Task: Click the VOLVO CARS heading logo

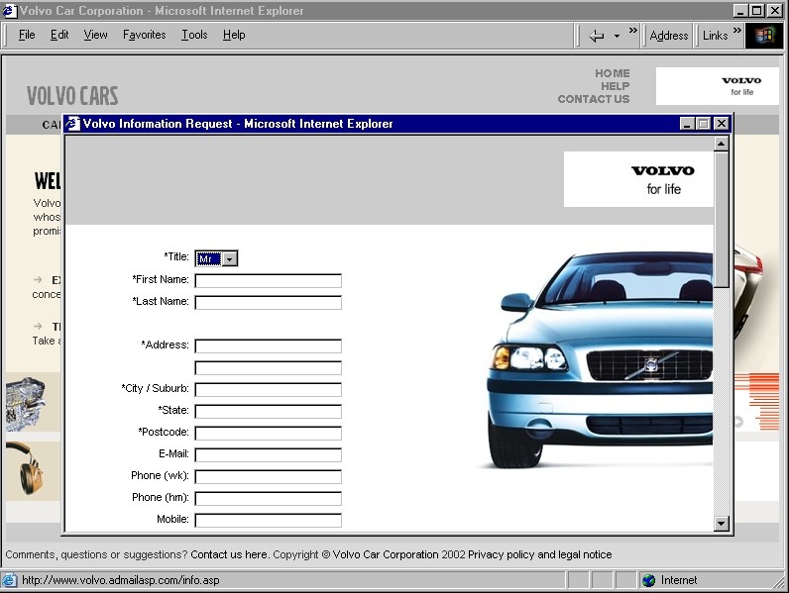Action: click(72, 96)
